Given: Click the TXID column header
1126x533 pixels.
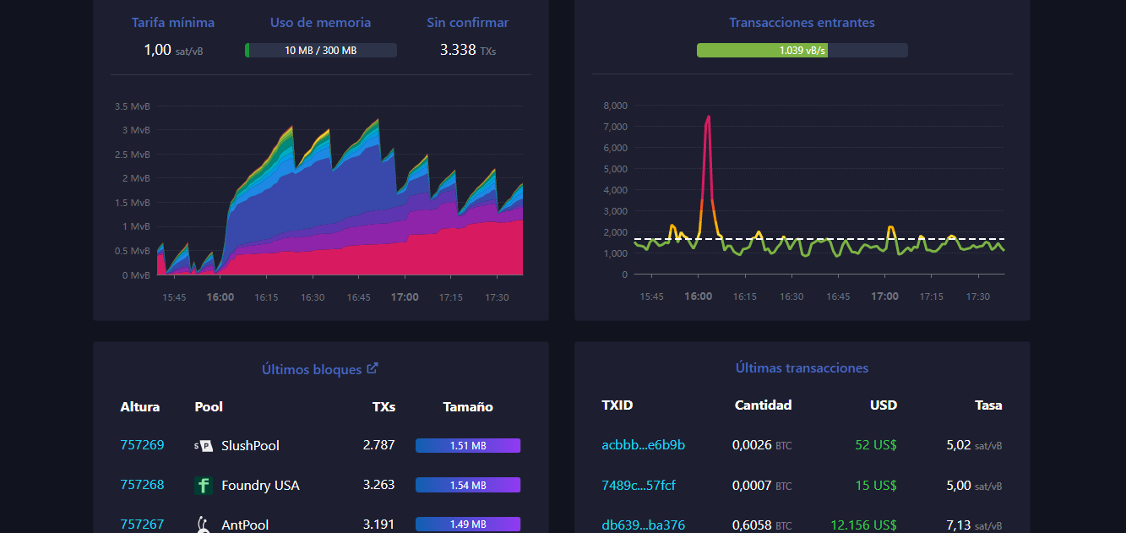Looking at the screenshot, I should [x=617, y=405].
